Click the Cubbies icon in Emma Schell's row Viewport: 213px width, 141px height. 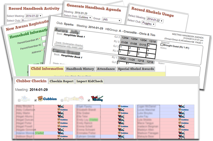pyautogui.click(x=123, y=126)
